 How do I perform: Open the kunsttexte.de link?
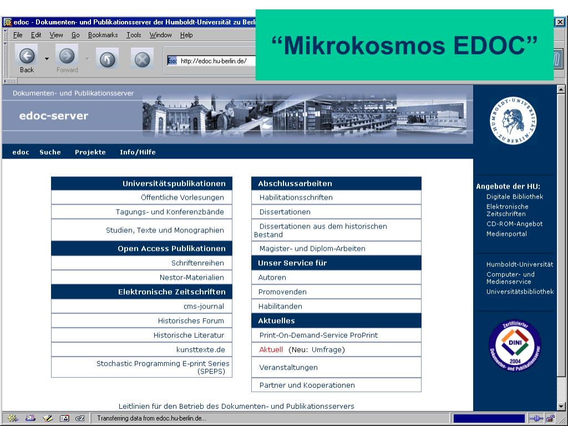point(201,350)
